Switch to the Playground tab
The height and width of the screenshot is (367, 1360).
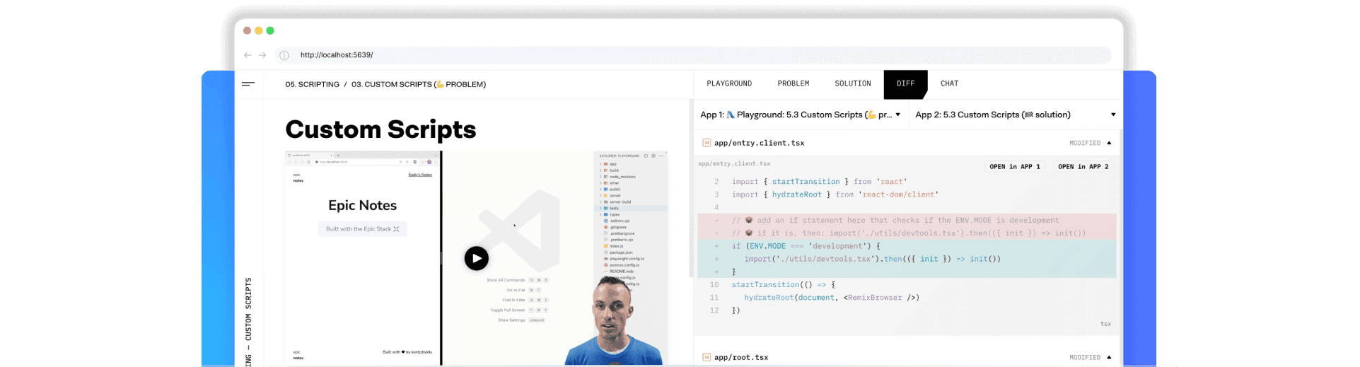tap(729, 83)
